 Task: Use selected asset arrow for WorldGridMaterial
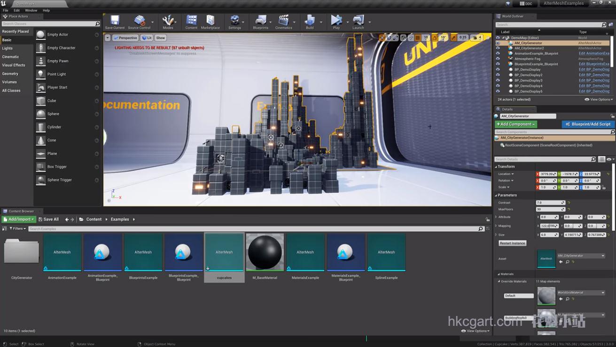coord(561,299)
